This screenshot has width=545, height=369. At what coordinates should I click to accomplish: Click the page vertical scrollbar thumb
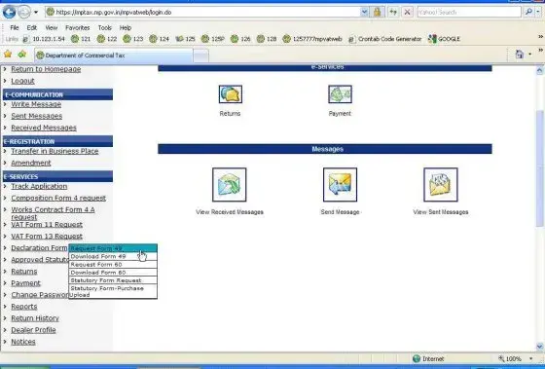coord(540,168)
